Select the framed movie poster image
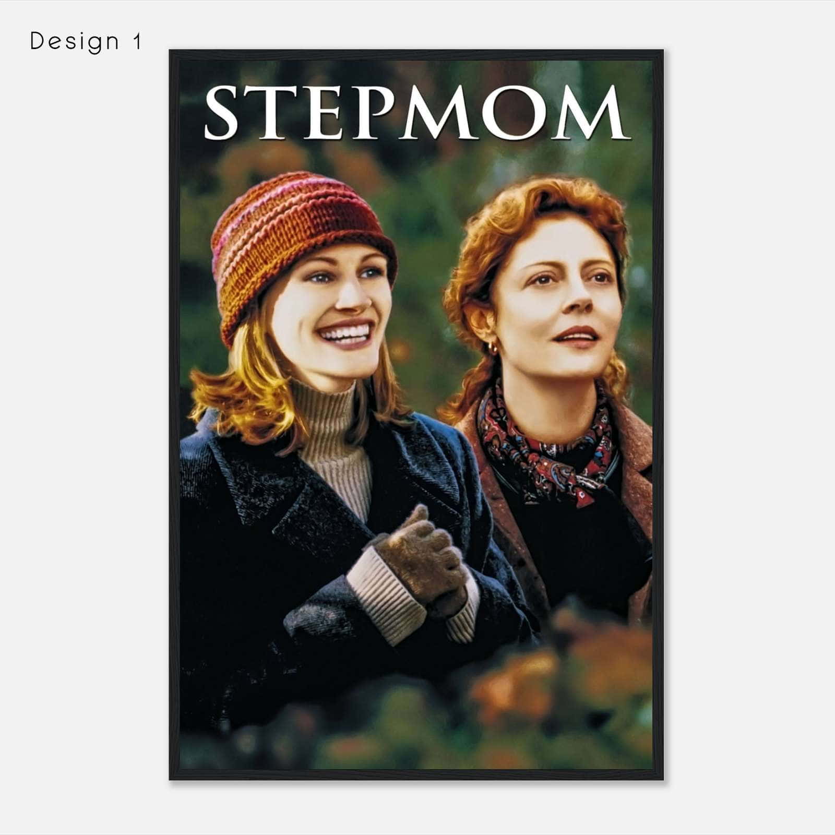Screen dimensions: 835x835 (416, 415)
